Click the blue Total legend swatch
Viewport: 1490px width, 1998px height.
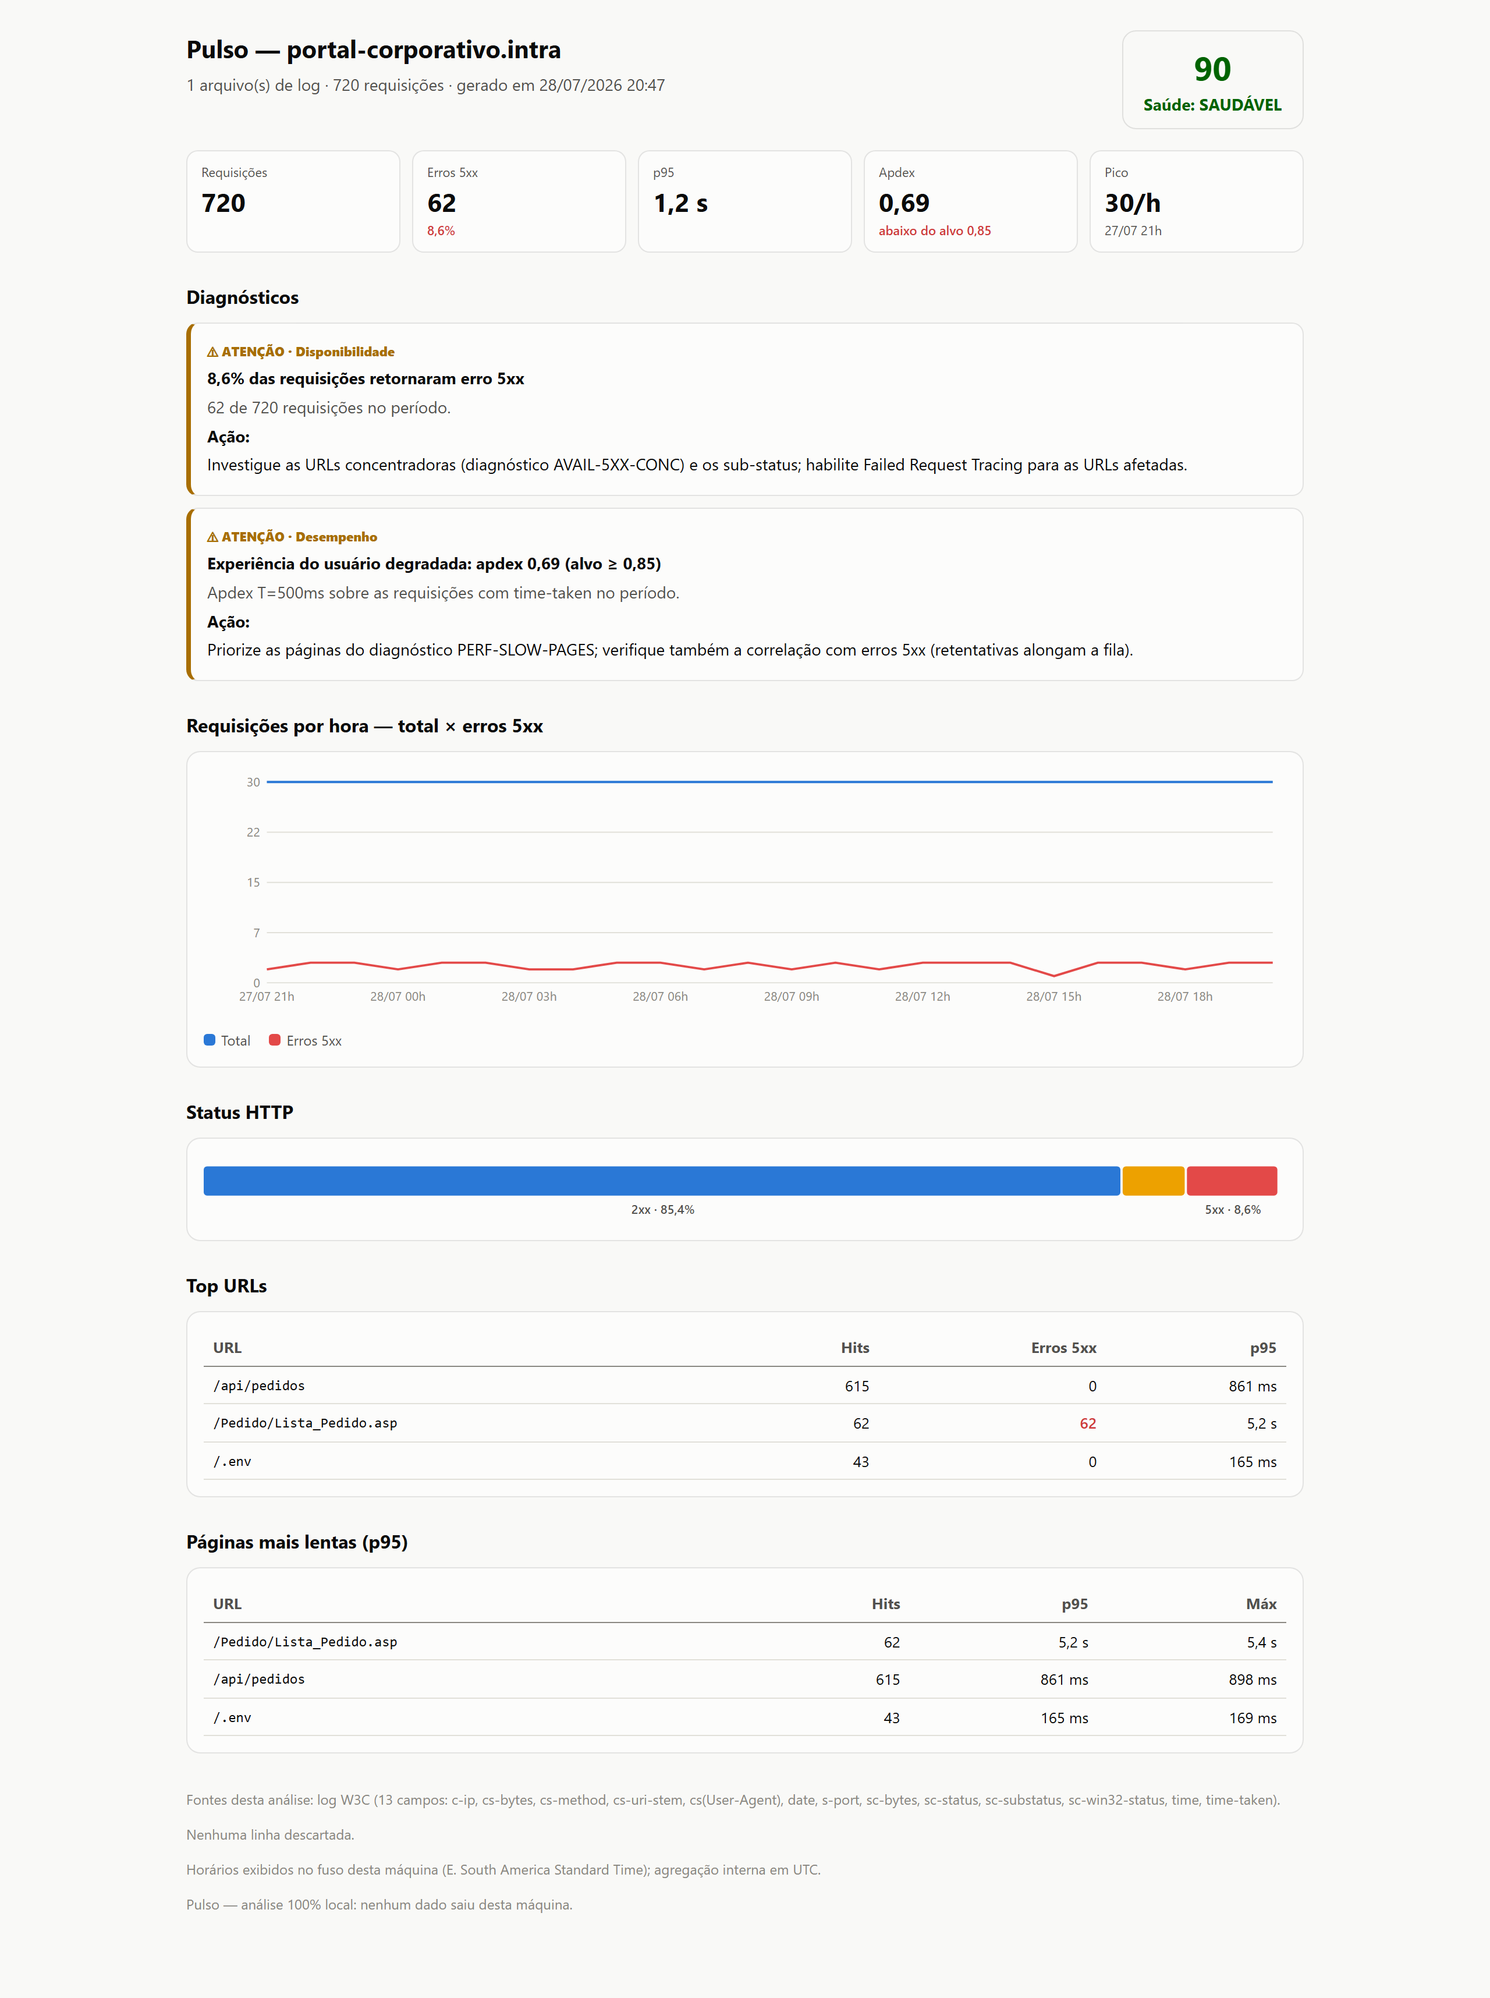pos(210,1040)
